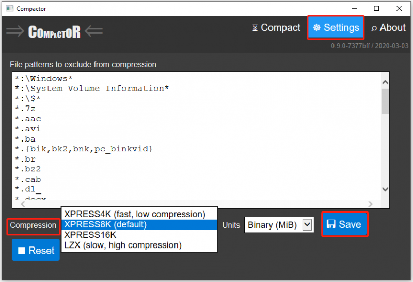This screenshot has width=413, height=282.
Task: Click the Compactor app icon in title bar
Action: tap(10, 8)
